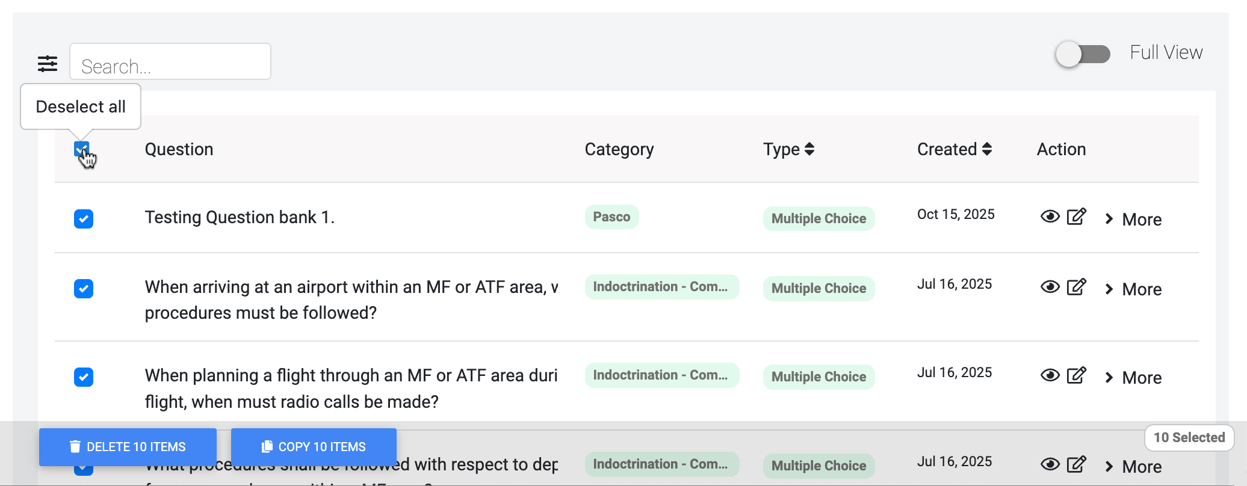Expand More for the airport arrival question
This screenshot has width=1247, height=486.
point(1133,289)
